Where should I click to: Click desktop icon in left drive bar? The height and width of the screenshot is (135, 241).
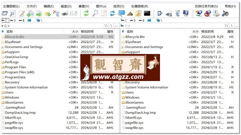pos(29,20)
